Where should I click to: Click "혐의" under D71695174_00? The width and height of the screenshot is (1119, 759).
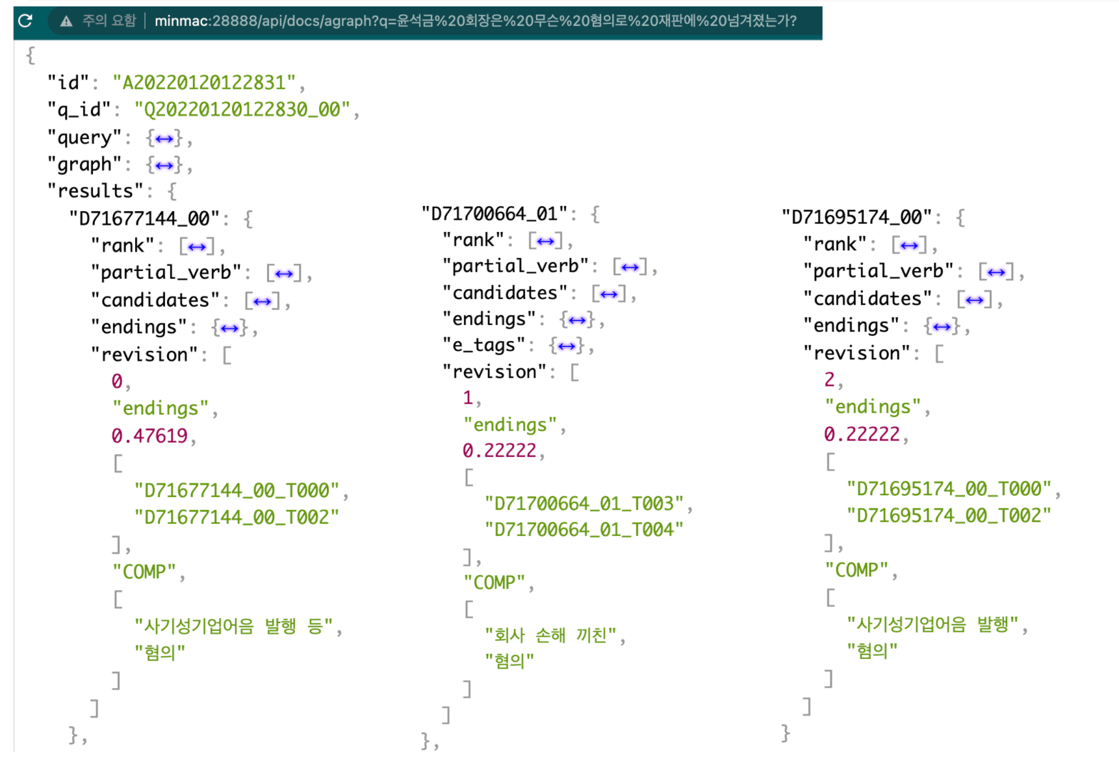point(872,650)
